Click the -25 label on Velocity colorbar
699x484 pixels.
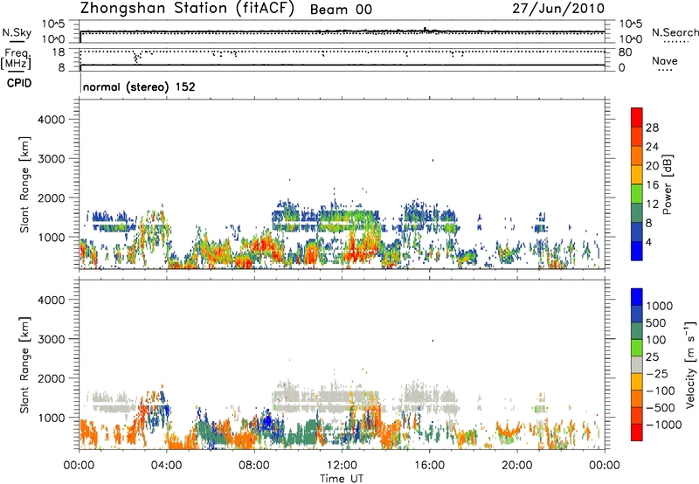point(659,373)
